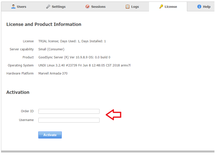Click the Sessions red sync icon
The width and height of the screenshot is (218, 155).
[87, 7]
